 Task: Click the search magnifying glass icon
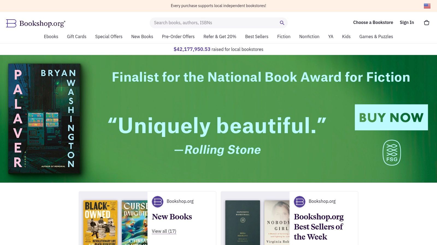[x=282, y=23]
